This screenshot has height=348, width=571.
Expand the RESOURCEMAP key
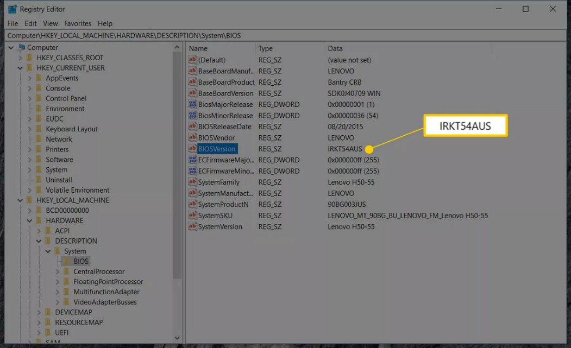pyautogui.click(x=39, y=322)
